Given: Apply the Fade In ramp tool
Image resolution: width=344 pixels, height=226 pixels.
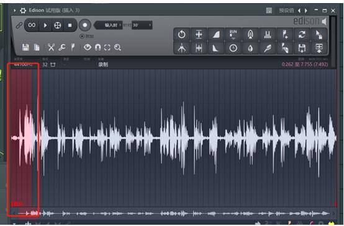Looking at the screenshot, I should click(x=216, y=34).
